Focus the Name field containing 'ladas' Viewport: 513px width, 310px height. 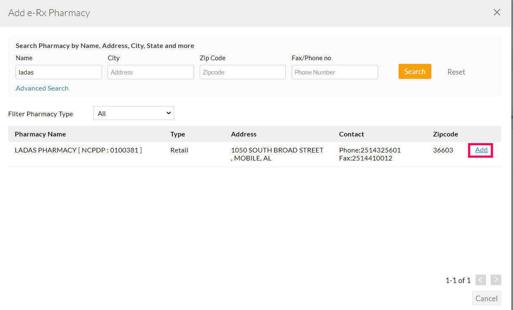tap(59, 72)
